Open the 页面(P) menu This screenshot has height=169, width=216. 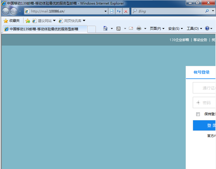click(x=157, y=29)
